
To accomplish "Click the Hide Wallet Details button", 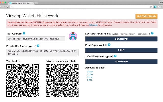I will [146, 16].
